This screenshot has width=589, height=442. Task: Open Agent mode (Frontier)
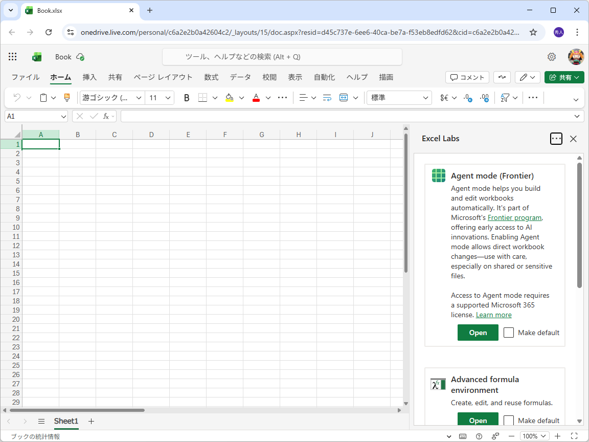478,333
